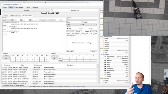Select the Rules and Timers tab
The width and height of the screenshot is (168, 94).
click(x=27, y=16)
